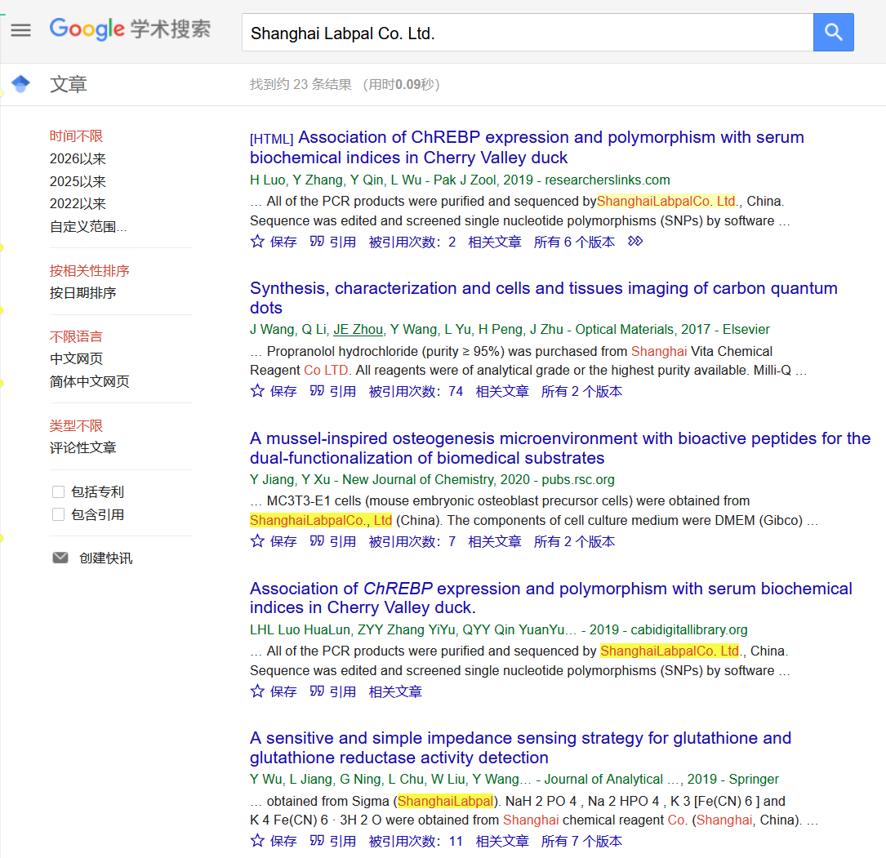Open 被引用次数: 74 citations link
The width and height of the screenshot is (886, 858).
coord(416,391)
